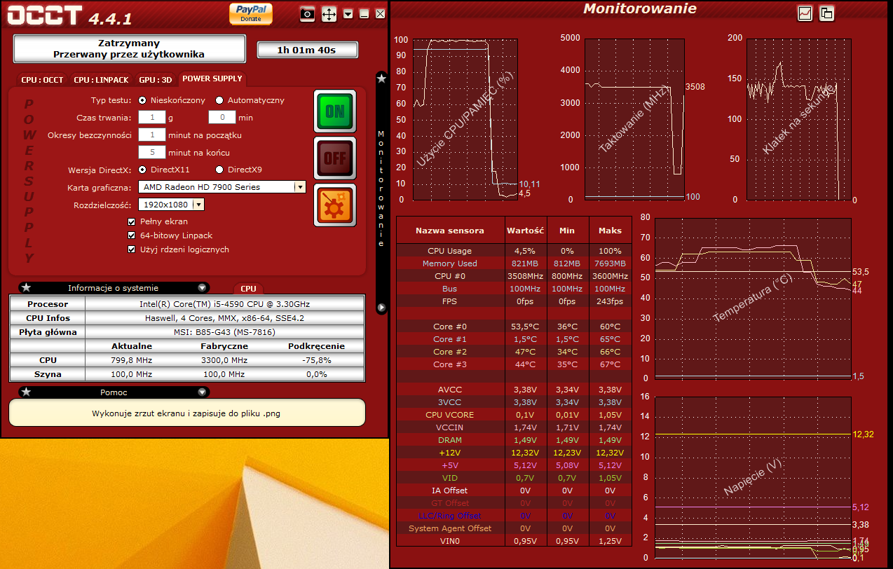This screenshot has height=569, width=893.
Task: Click the CPU Usage sensor row name
Action: tap(450, 251)
